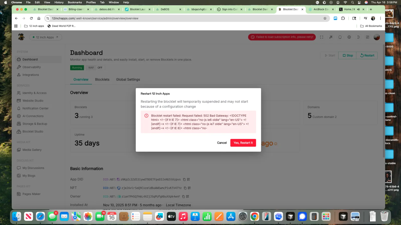Open the History menu in the menu bar
Viewport: 401px width, 225px height.
59,2
